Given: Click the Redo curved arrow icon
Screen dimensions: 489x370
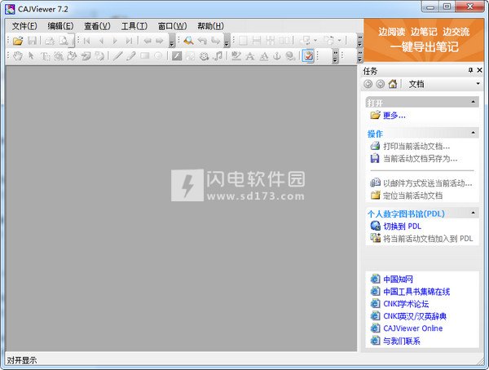Looking at the screenshot, I should [215, 41].
